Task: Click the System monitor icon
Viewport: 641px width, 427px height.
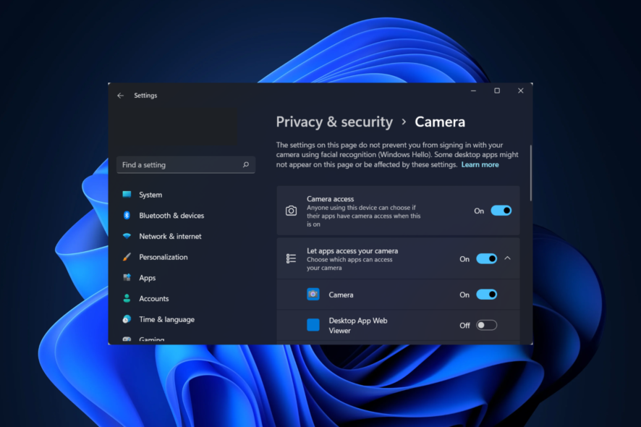Action: click(x=127, y=194)
